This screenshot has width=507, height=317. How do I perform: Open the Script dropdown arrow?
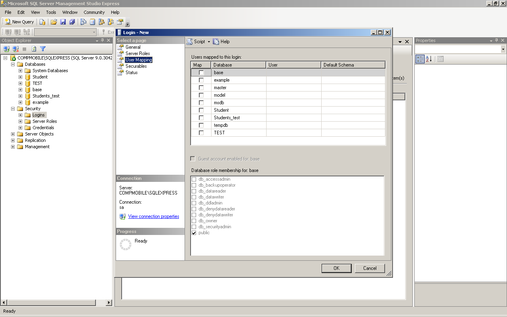click(209, 42)
